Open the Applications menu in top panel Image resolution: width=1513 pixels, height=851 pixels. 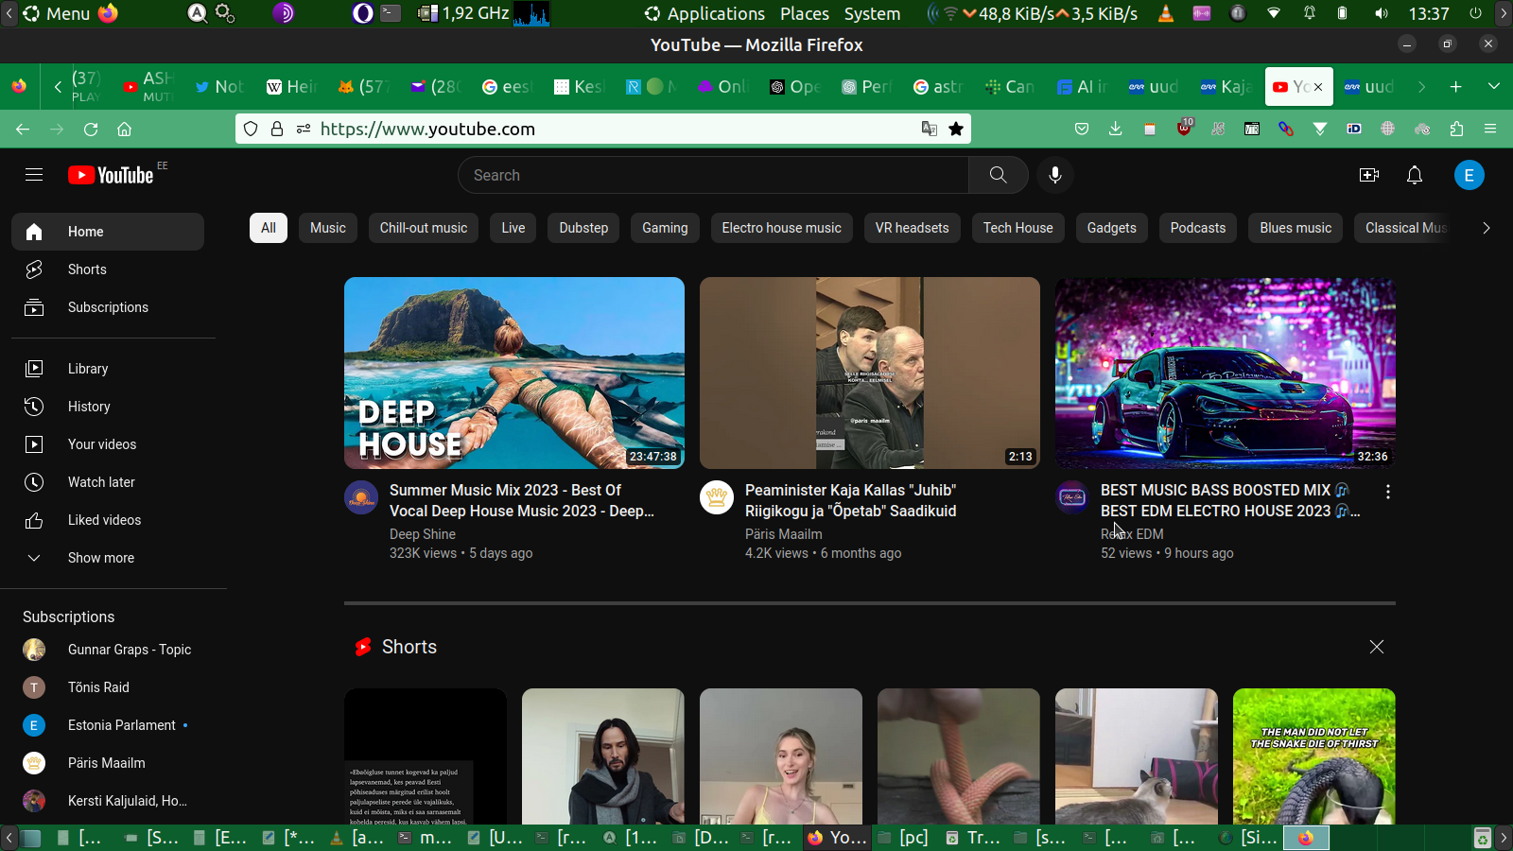pyautogui.click(x=704, y=13)
